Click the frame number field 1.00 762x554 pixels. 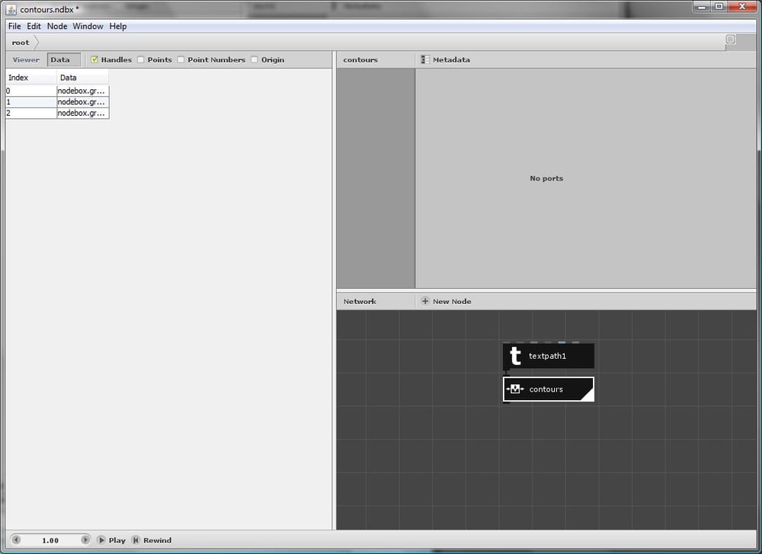50,540
